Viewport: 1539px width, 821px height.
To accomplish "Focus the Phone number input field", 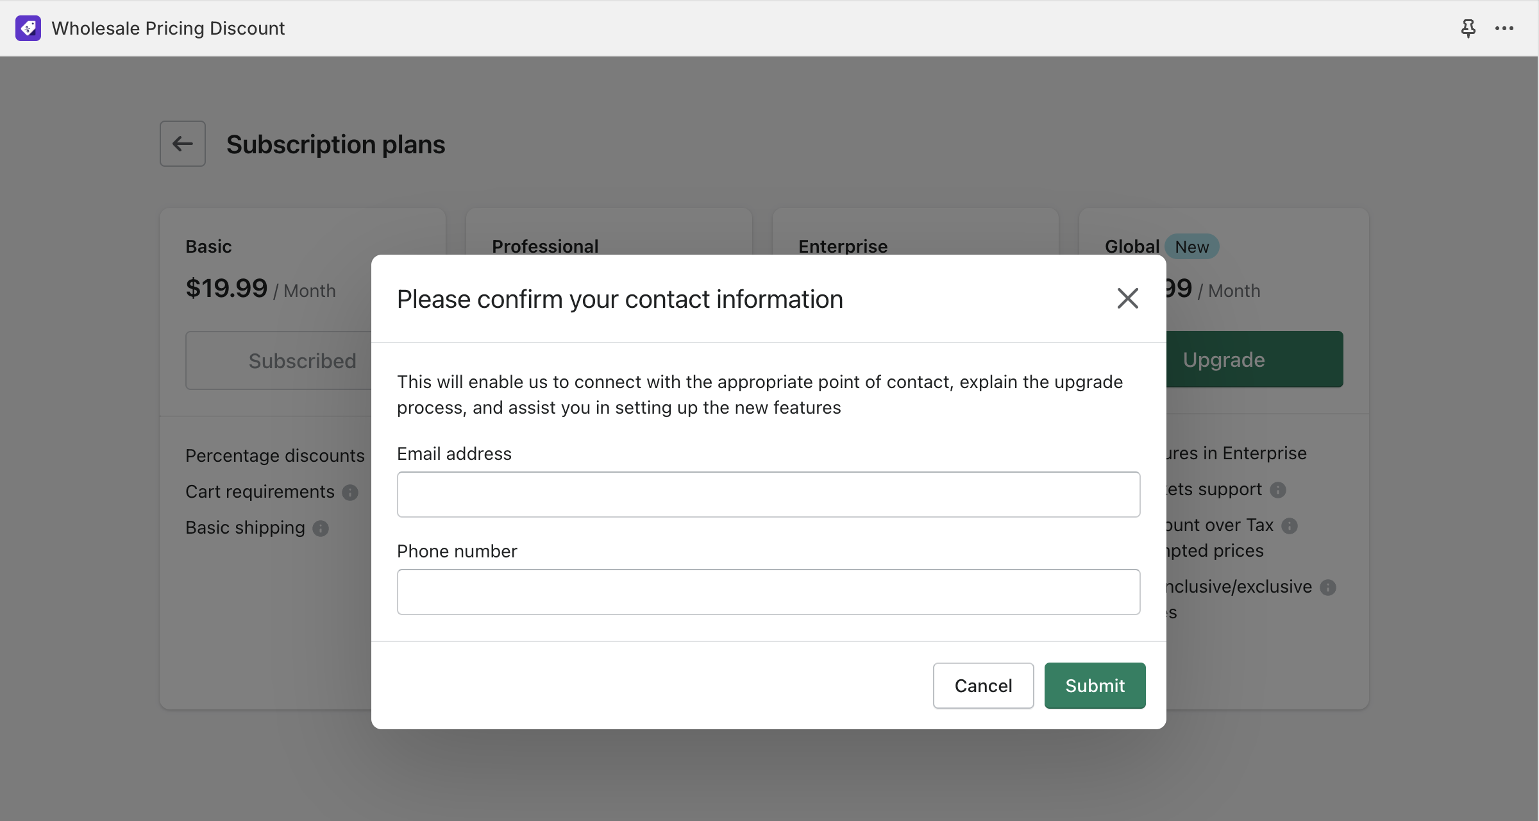I will tap(768, 592).
